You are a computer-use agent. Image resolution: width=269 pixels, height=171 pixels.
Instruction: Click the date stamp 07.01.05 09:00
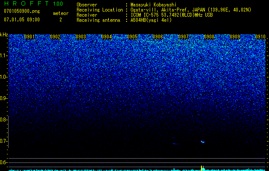22,20
